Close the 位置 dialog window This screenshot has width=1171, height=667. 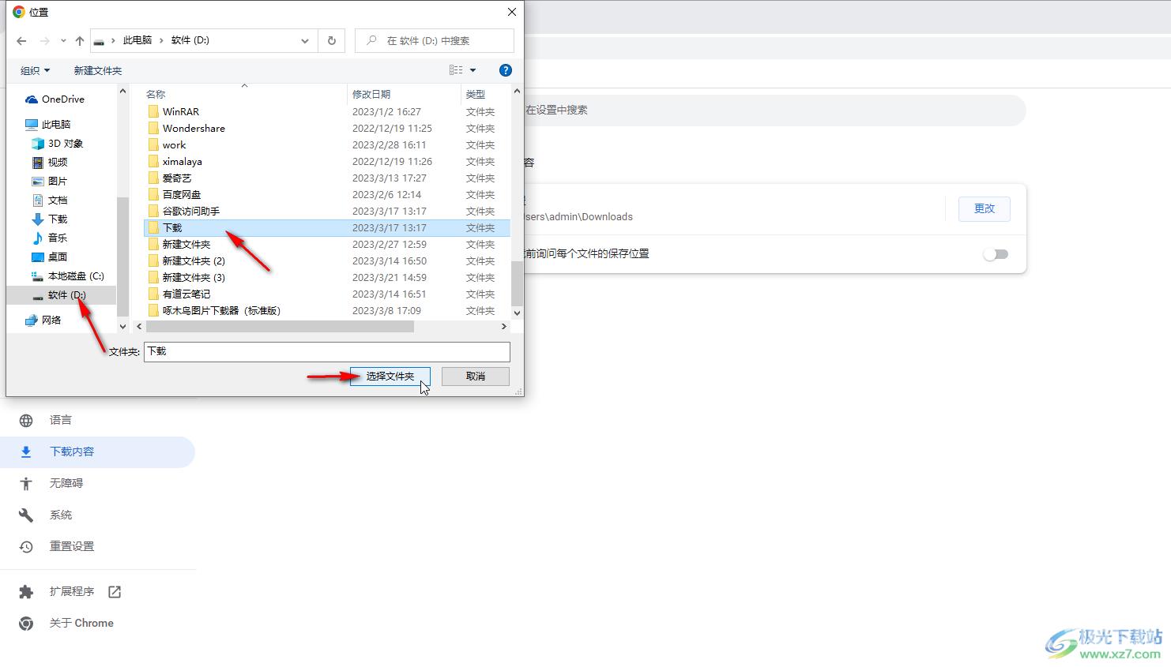pyautogui.click(x=511, y=12)
